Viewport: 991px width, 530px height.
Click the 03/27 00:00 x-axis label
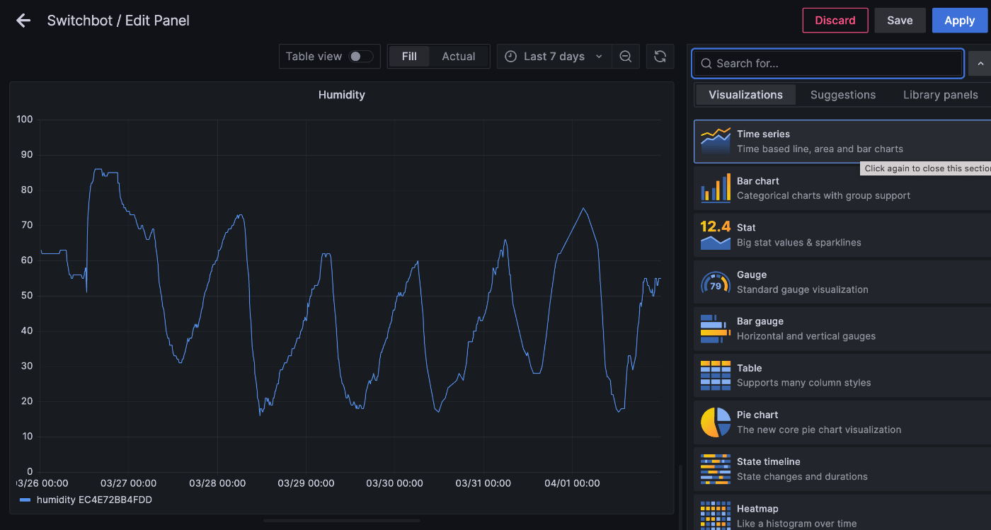pyautogui.click(x=128, y=483)
